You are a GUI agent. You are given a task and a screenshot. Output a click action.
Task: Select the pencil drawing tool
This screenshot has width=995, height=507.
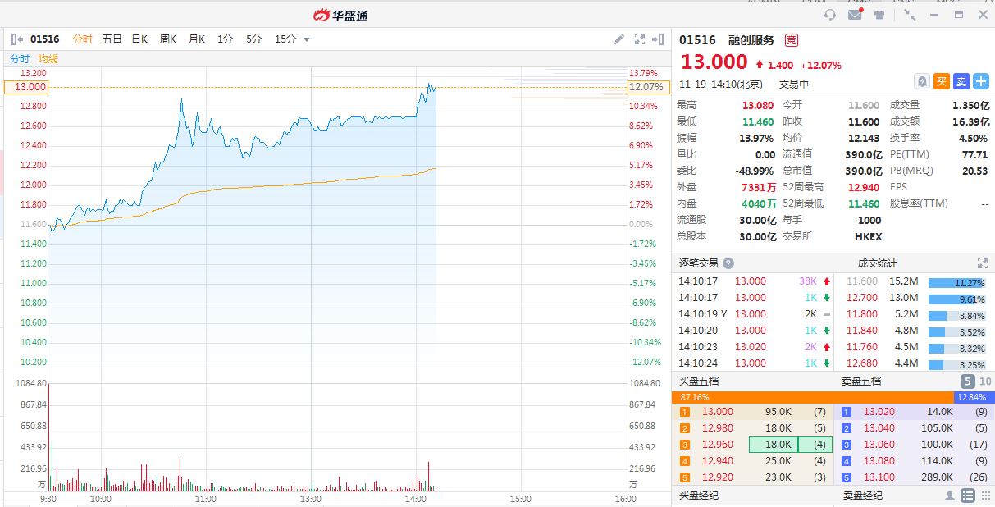[x=619, y=39]
